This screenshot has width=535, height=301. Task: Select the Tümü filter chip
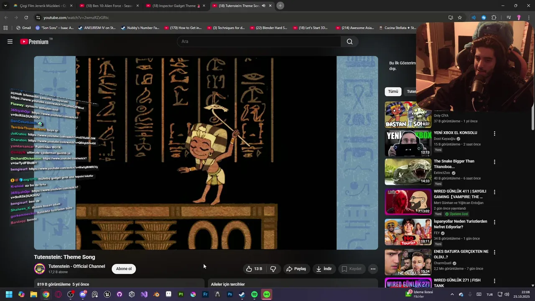pos(393,92)
